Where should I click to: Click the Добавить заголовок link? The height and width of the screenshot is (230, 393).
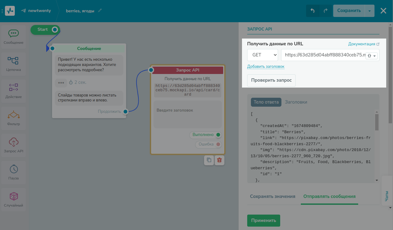[266, 67]
